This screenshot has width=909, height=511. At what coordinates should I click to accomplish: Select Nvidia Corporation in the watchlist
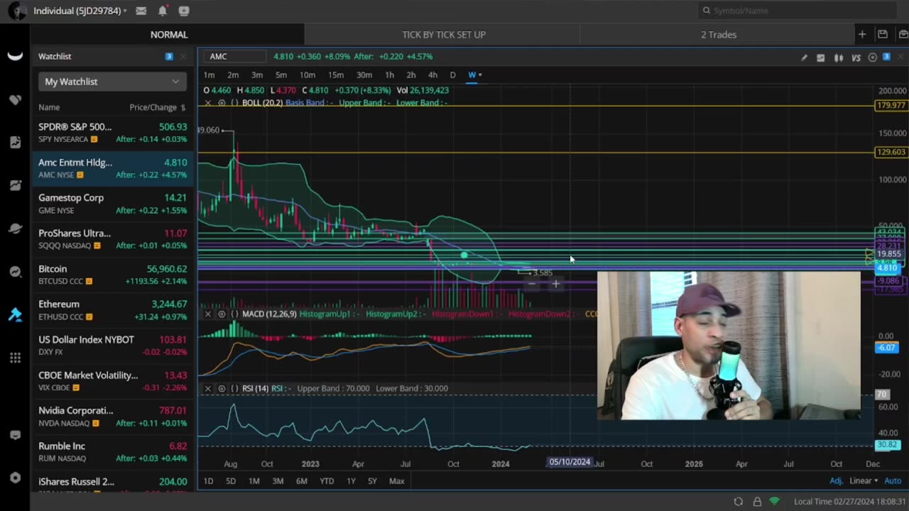112,417
